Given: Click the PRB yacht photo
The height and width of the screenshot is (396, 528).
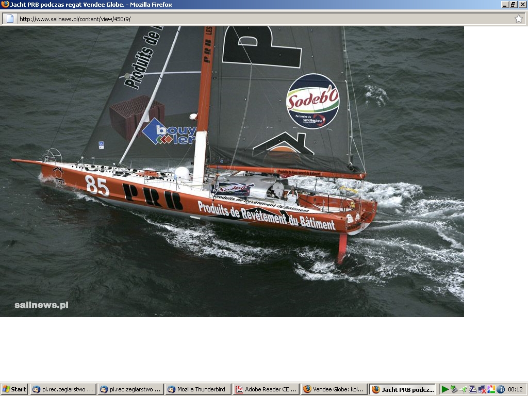Looking at the screenshot, I should tap(232, 171).
